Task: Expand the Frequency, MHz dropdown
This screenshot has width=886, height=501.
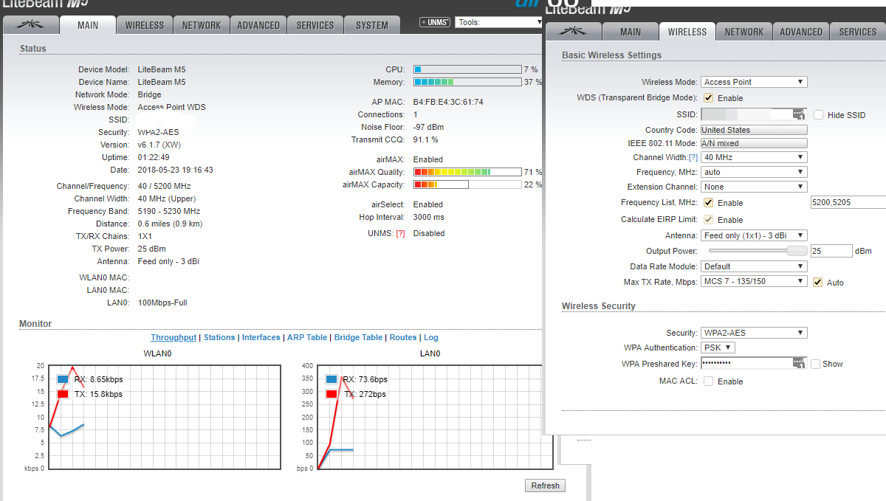Action: coord(754,172)
